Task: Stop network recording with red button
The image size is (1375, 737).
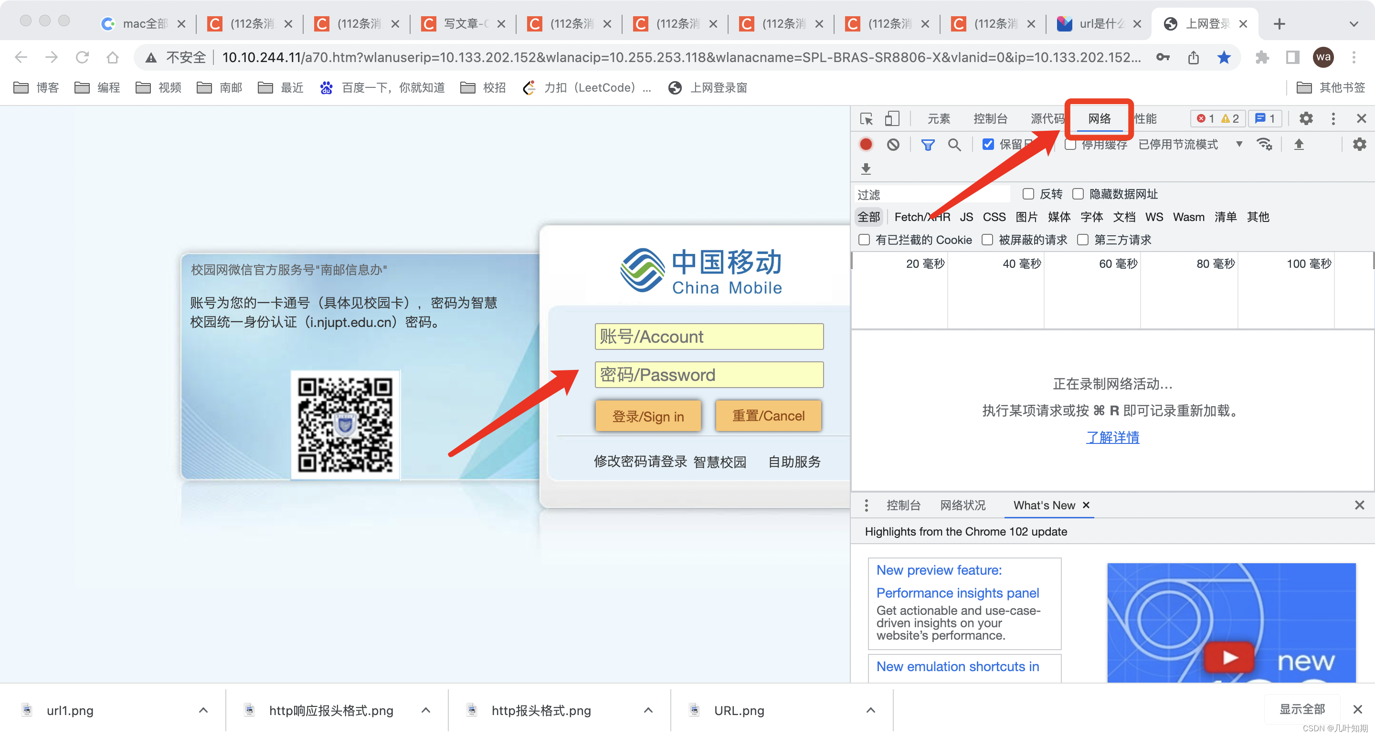Action: pos(866,144)
